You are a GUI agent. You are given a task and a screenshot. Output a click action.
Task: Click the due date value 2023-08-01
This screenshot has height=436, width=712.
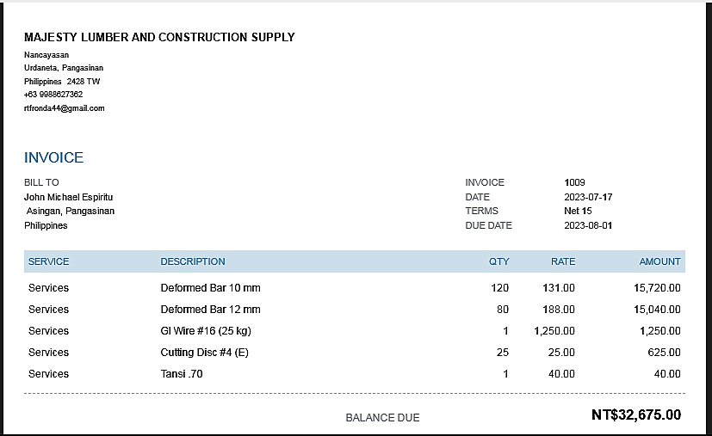[588, 225]
